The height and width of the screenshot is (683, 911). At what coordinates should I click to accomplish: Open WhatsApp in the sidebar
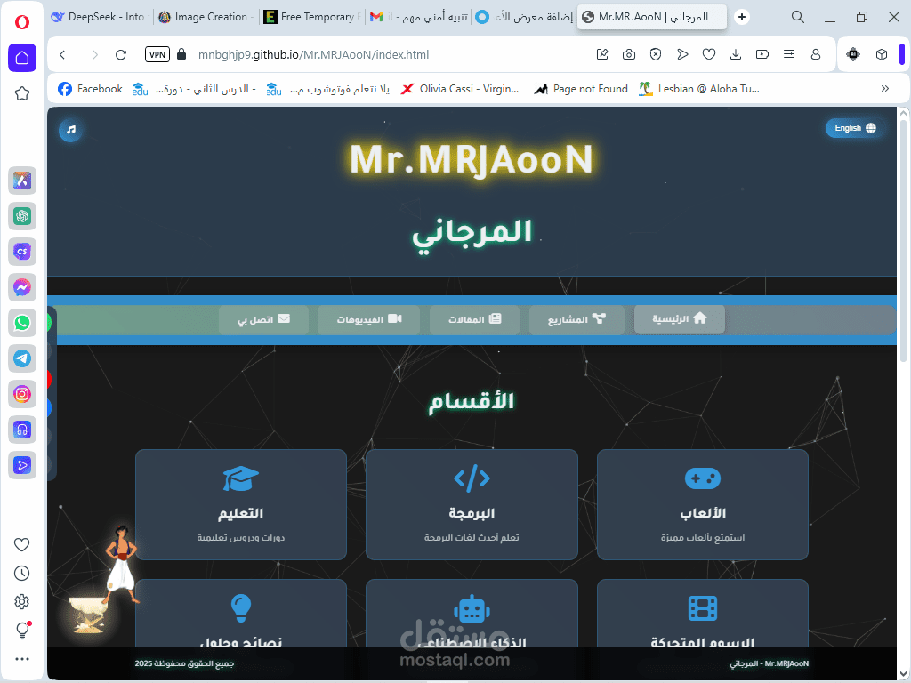click(x=22, y=323)
